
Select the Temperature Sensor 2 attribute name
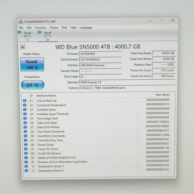click(x=51, y=171)
